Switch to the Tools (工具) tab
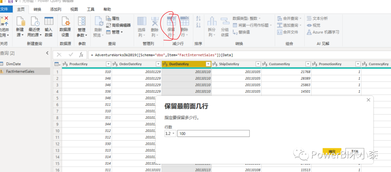This screenshot has width=391, height=172. coord(91,9)
